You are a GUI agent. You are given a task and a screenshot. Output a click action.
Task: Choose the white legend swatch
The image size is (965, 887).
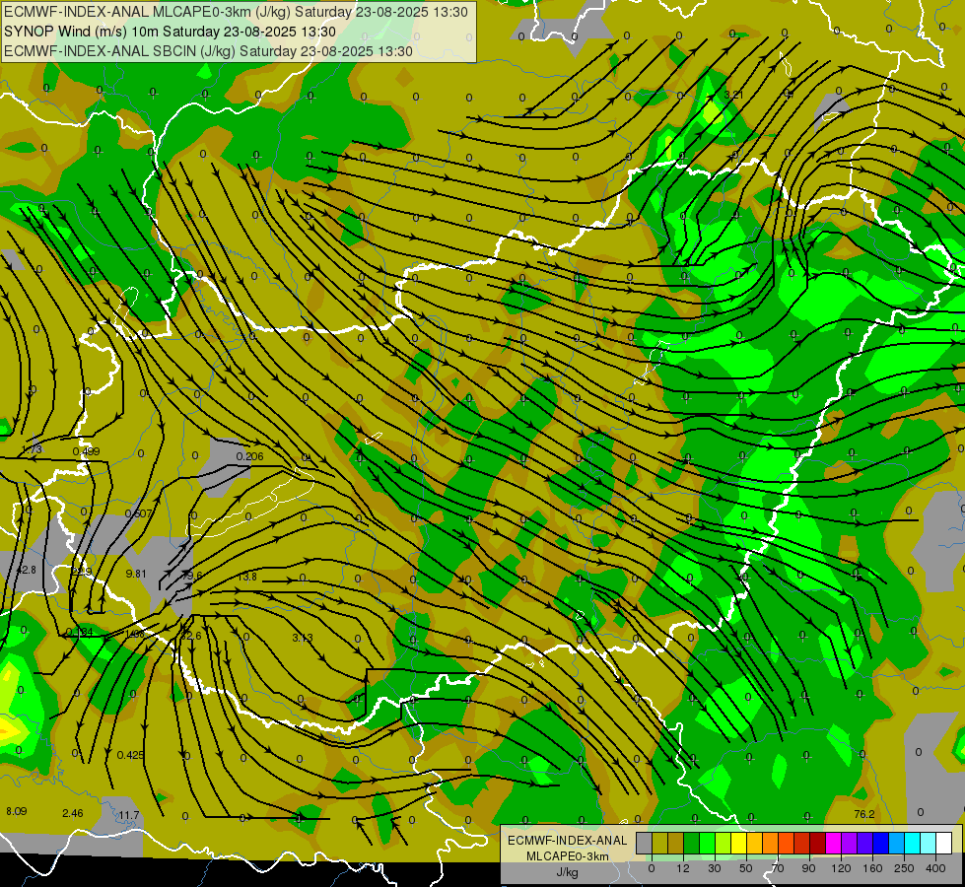click(943, 843)
